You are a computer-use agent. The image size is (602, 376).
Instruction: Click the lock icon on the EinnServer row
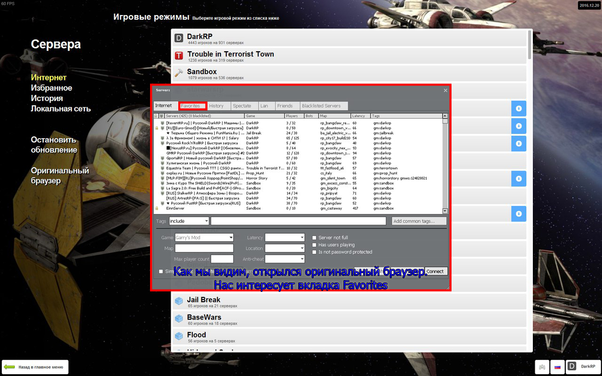click(x=156, y=208)
